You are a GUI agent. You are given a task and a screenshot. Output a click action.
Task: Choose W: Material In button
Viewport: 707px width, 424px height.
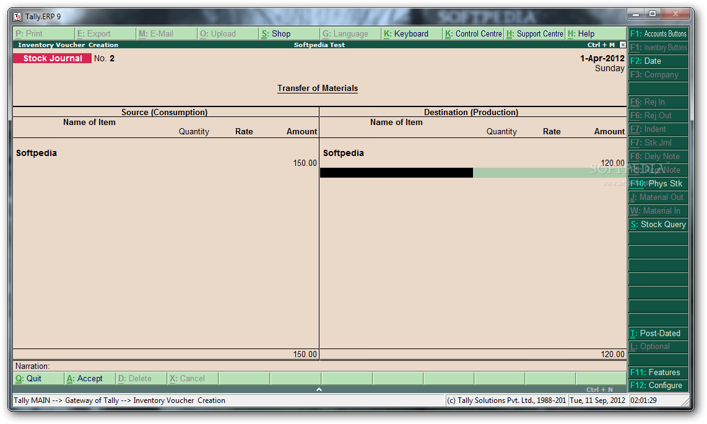(658, 210)
